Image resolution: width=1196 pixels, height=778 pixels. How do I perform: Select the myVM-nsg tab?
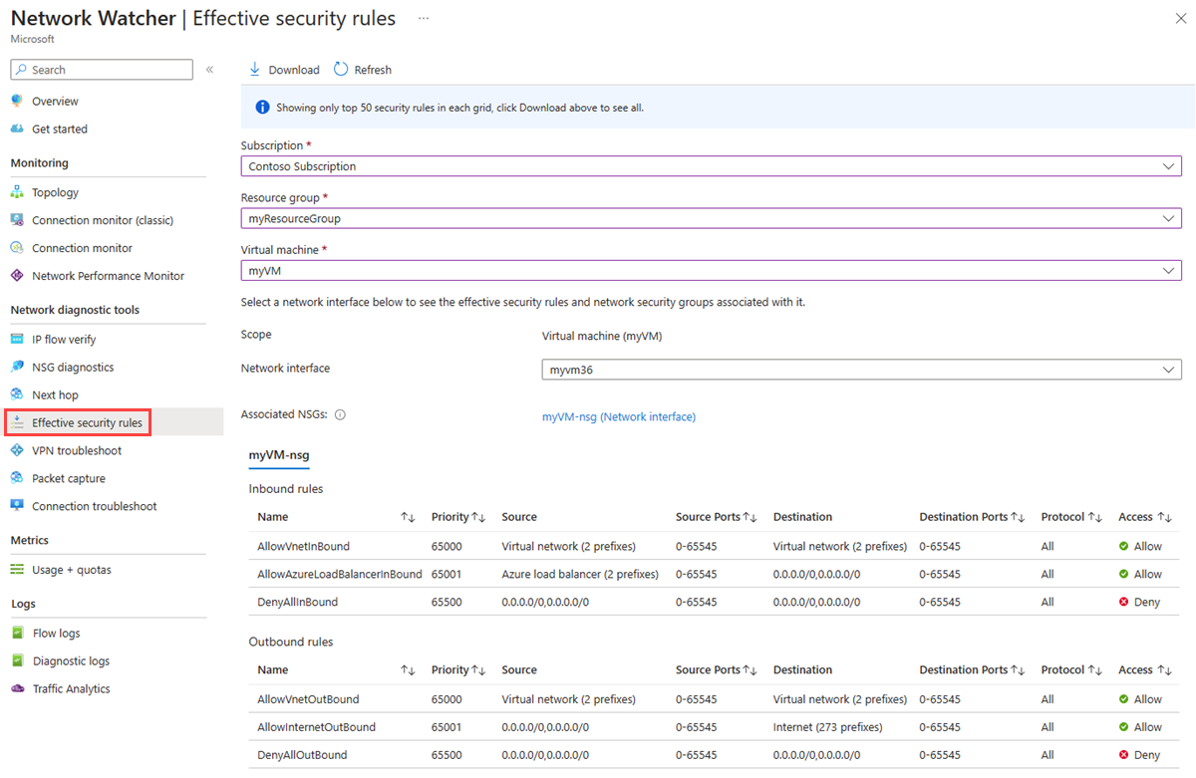coord(278,455)
